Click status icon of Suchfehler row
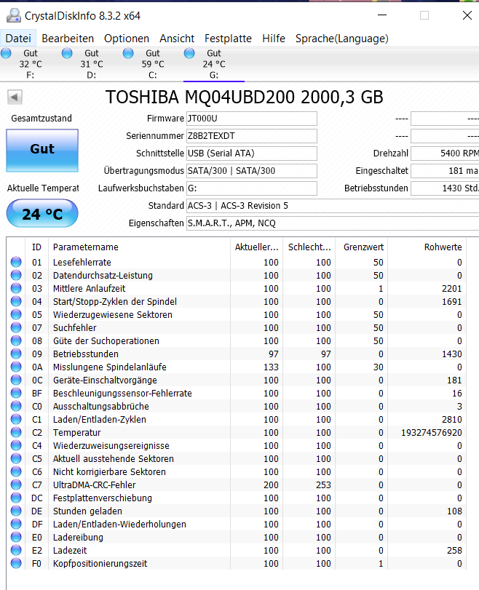Viewport: 479px width, 590px height. tap(16, 327)
